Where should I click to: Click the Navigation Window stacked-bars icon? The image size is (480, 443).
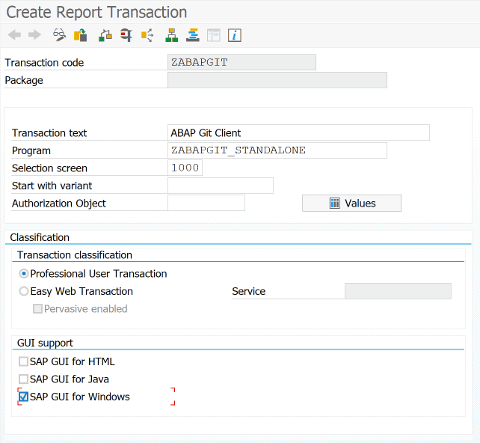coord(193,35)
